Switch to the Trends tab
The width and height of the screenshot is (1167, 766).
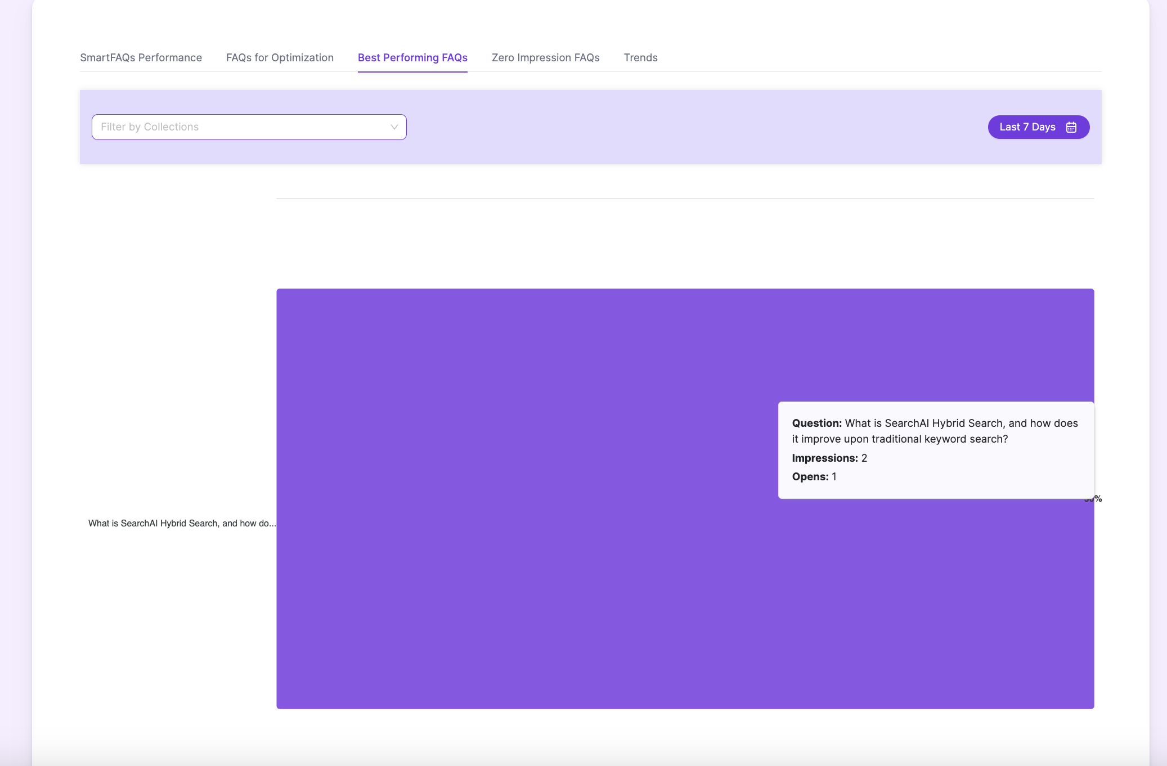(640, 57)
